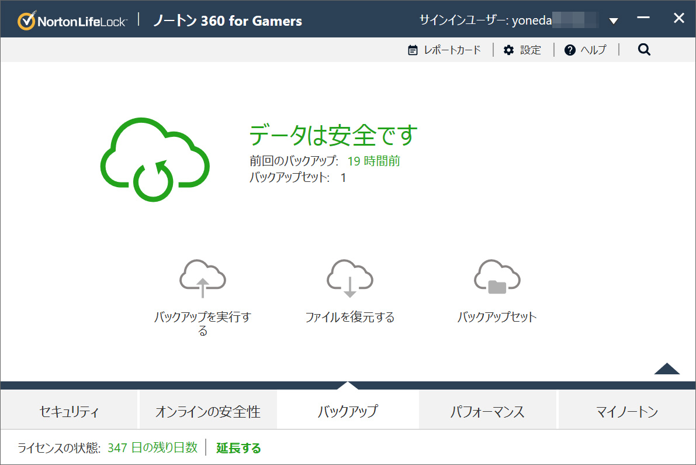Click the ノートン 360 for Gamers title
The height and width of the screenshot is (465, 696).
coord(228,21)
